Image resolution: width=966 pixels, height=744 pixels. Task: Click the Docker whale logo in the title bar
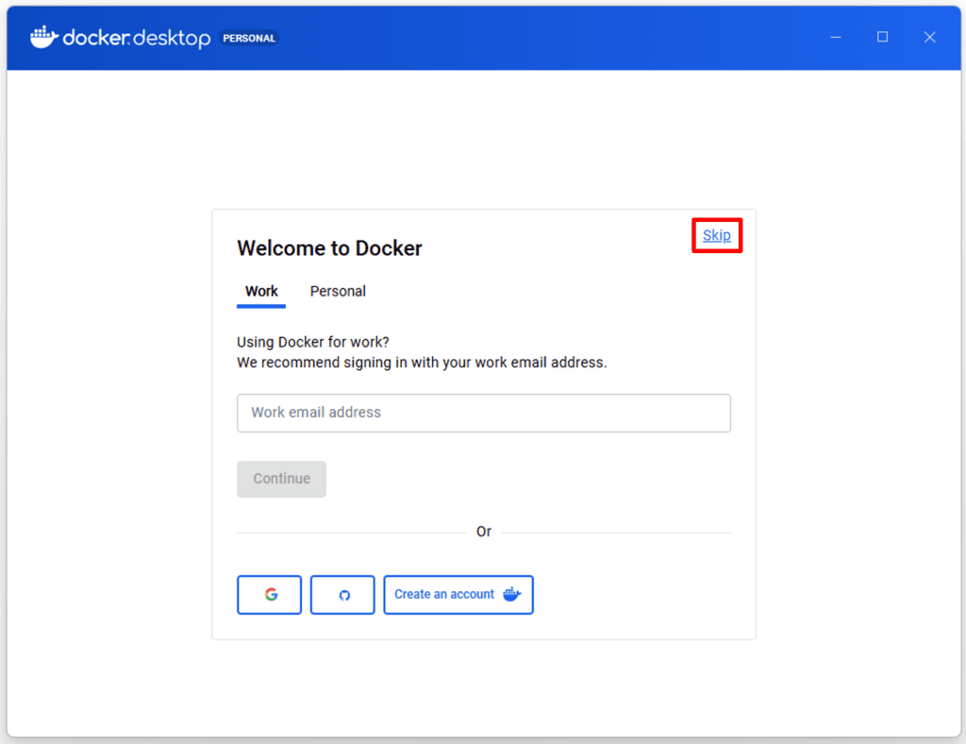(x=43, y=38)
